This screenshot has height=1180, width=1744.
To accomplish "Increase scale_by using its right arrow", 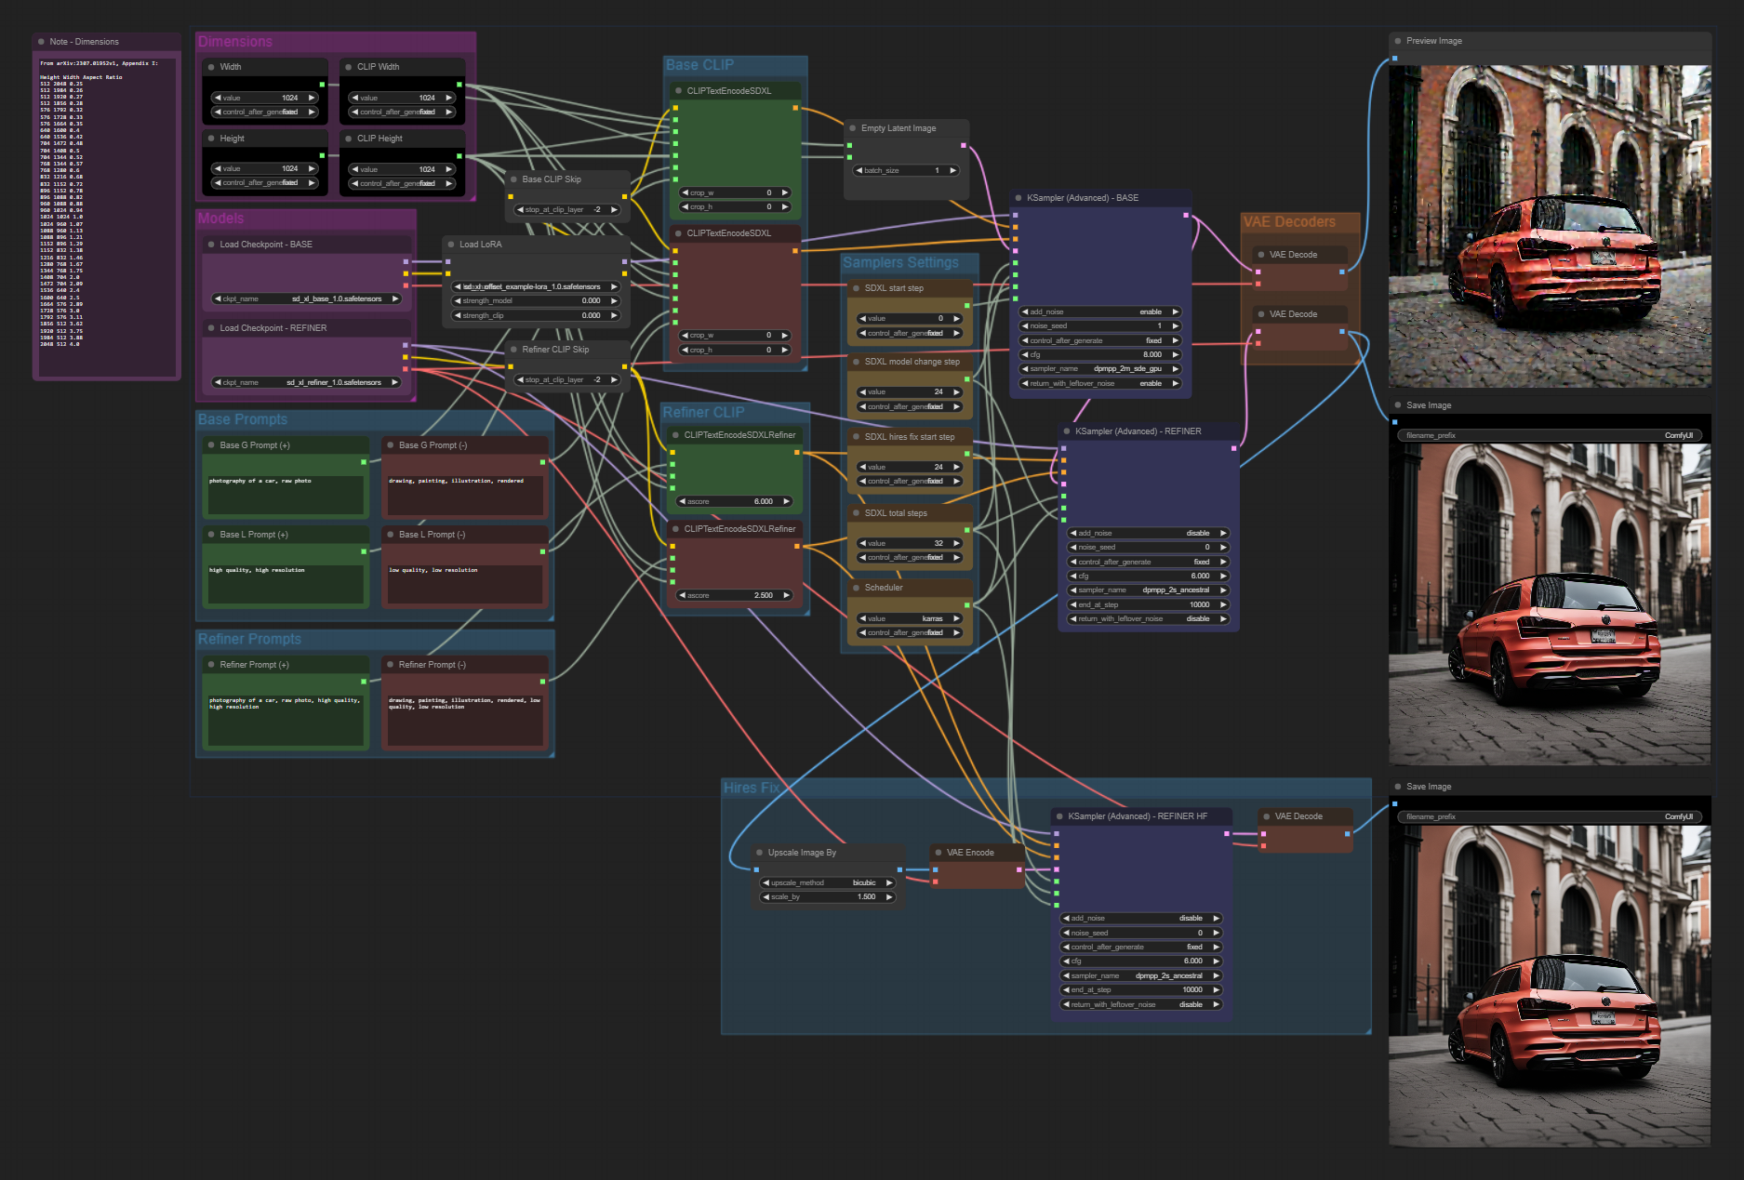I will [x=889, y=897].
